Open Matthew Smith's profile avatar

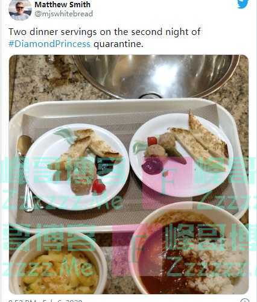[x=20, y=10]
